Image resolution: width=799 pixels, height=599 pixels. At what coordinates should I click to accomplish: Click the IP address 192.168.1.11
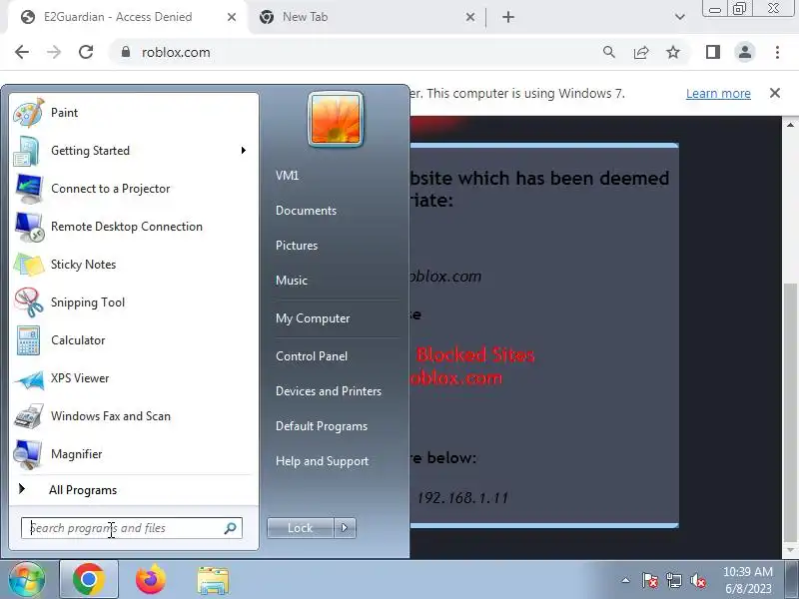pos(462,497)
